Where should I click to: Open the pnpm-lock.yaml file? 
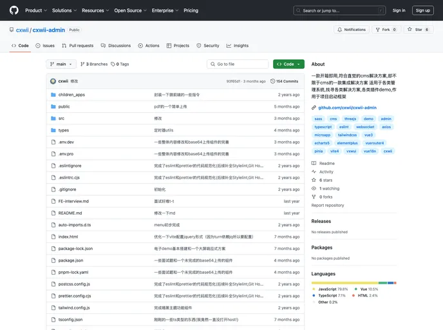click(73, 272)
